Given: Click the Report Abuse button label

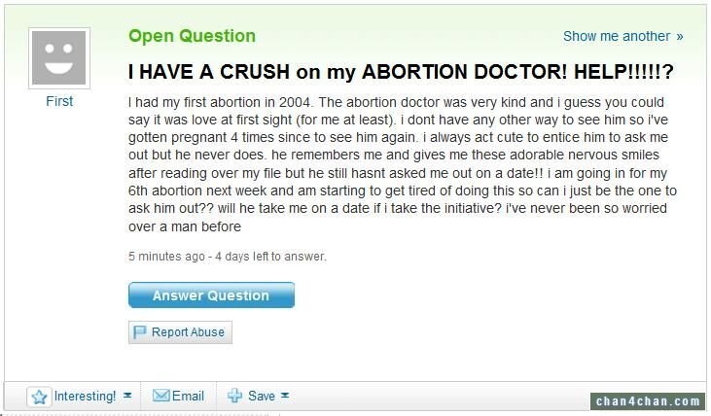Looking at the screenshot, I should pos(188,332).
